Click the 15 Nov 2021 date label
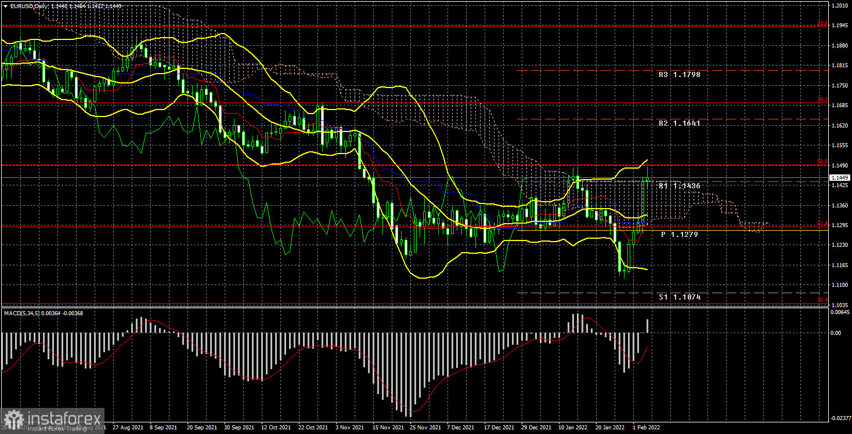 387,426
